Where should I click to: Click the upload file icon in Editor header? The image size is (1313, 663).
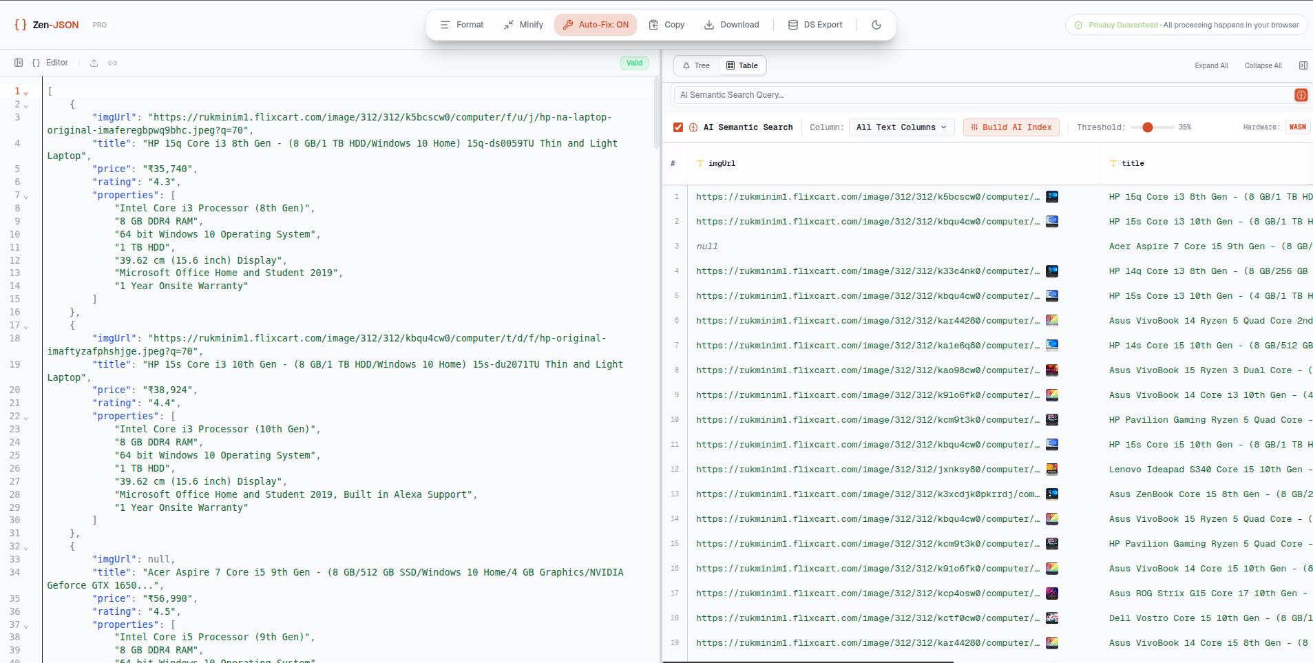[94, 63]
